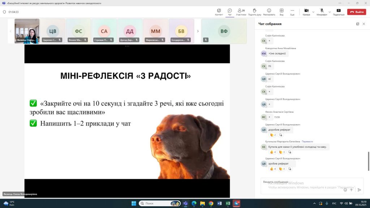Show next participants with right chevron
The height and width of the screenshot is (208, 370).
(198, 31)
